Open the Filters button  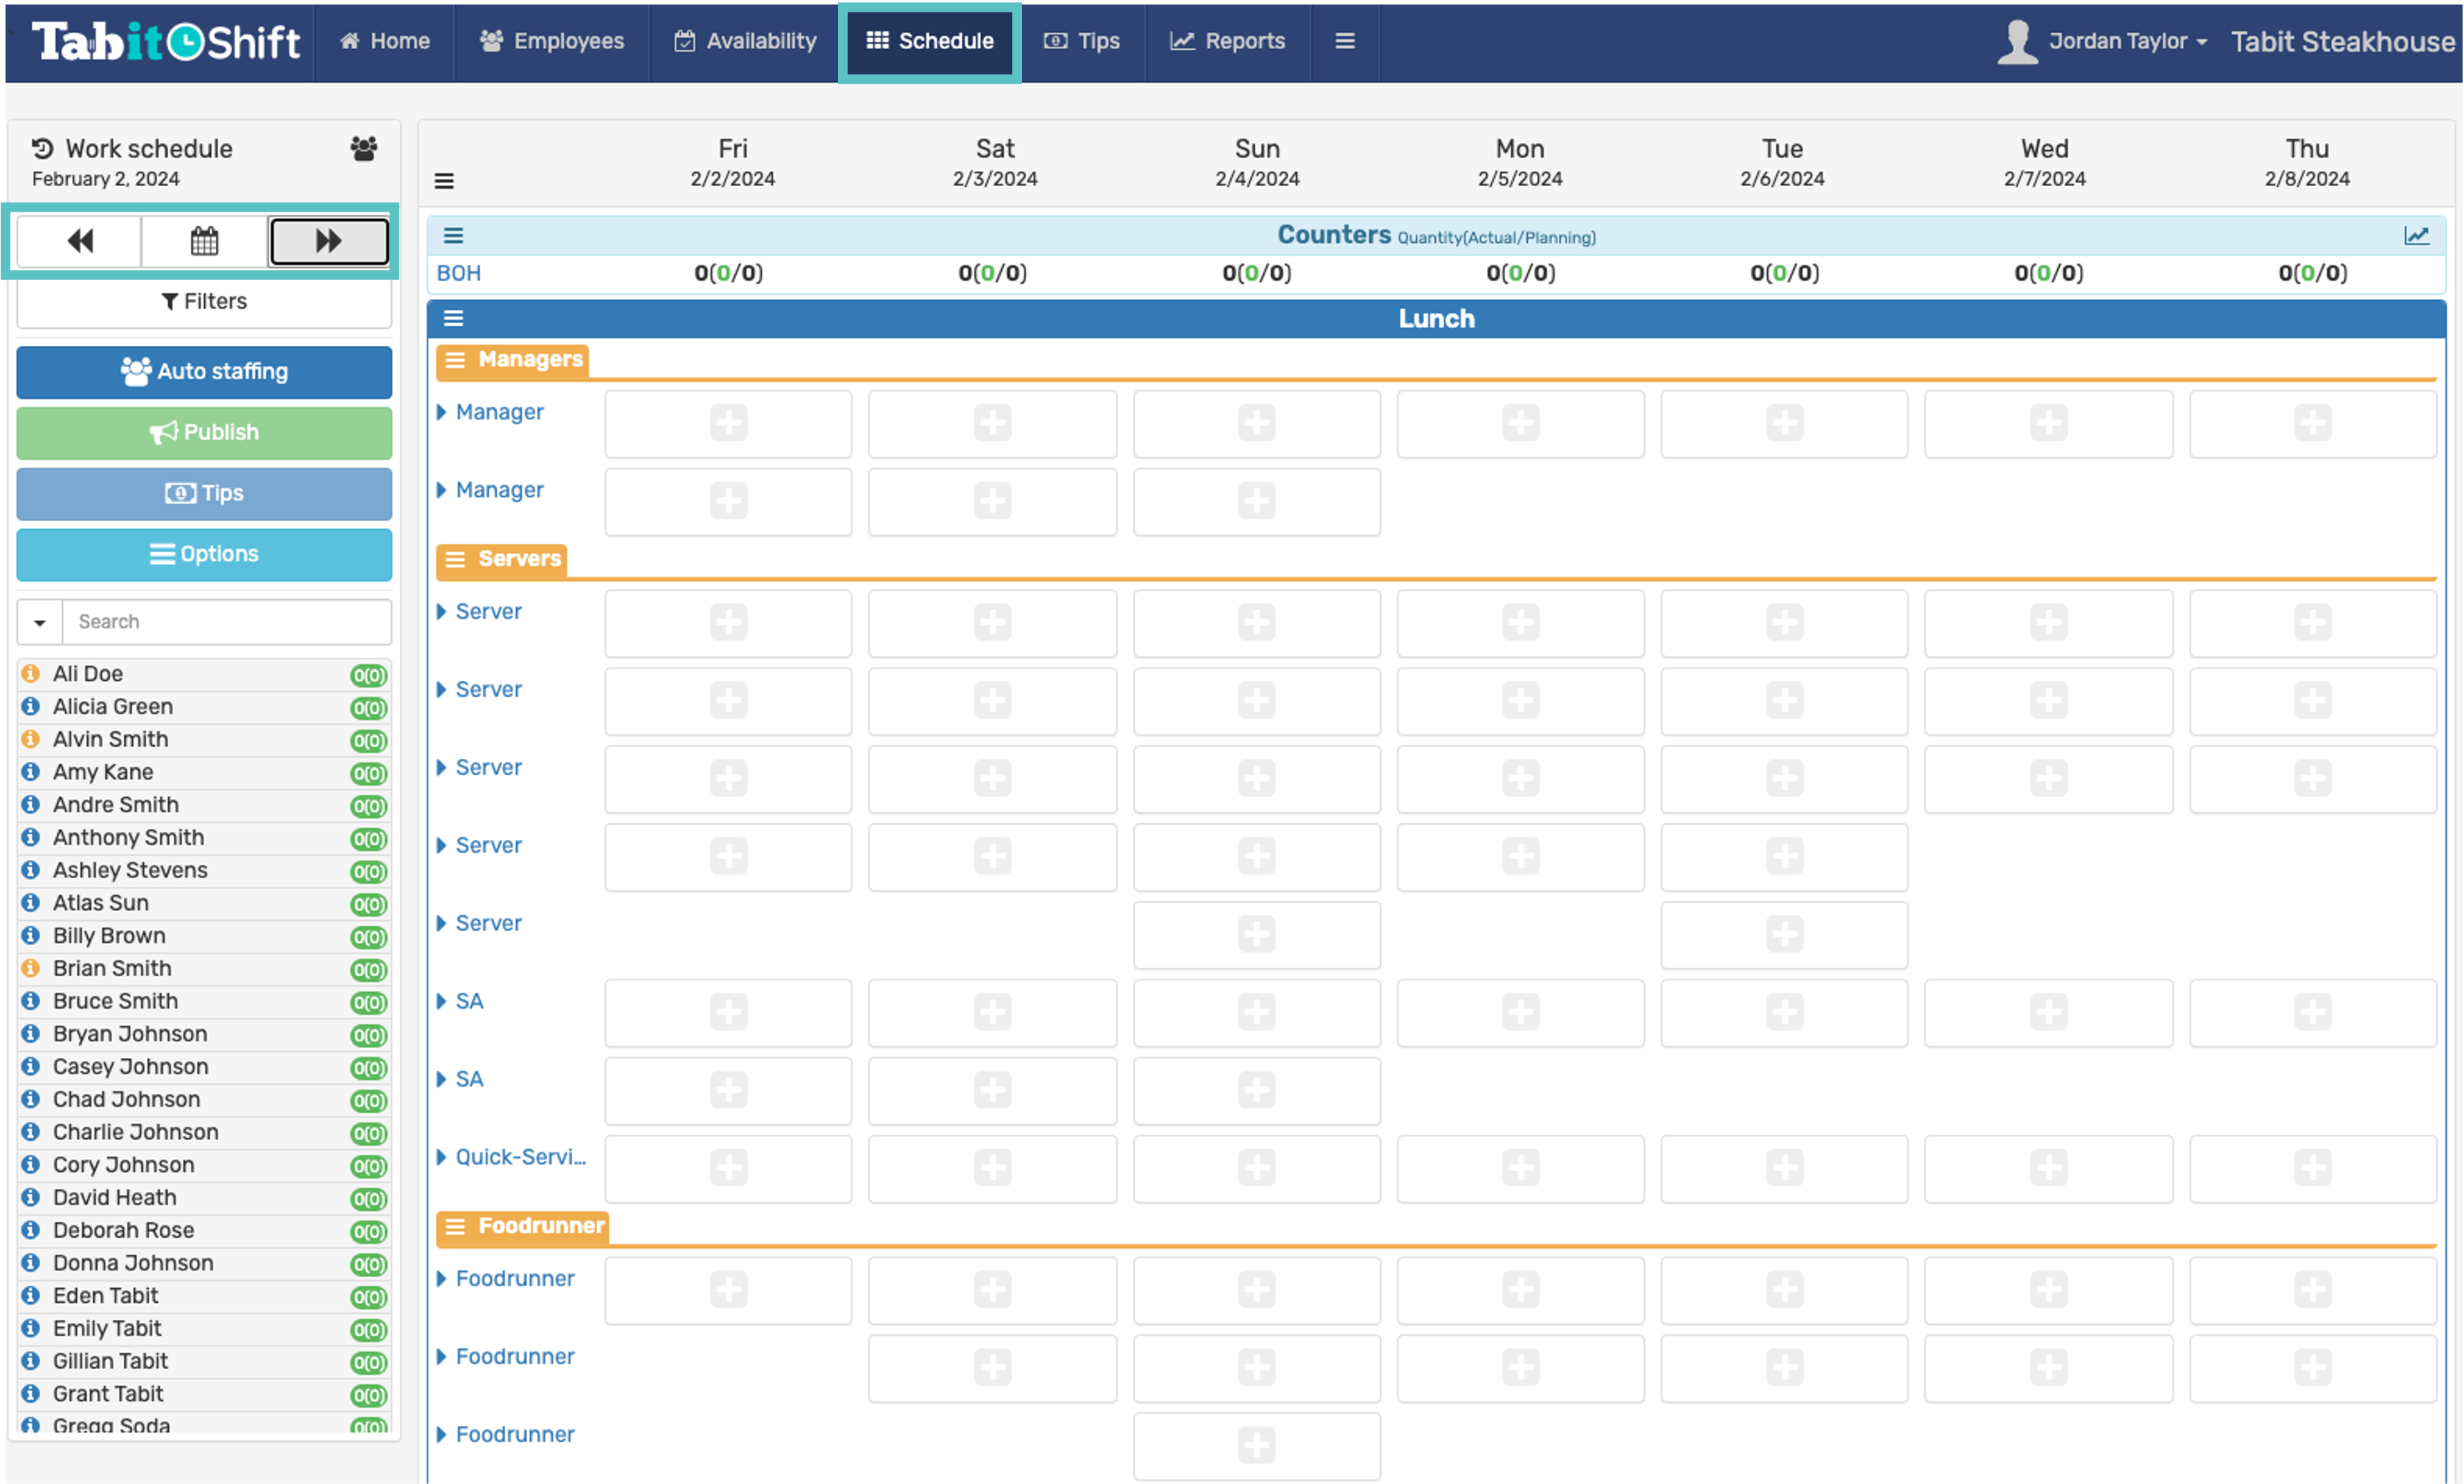tap(204, 302)
